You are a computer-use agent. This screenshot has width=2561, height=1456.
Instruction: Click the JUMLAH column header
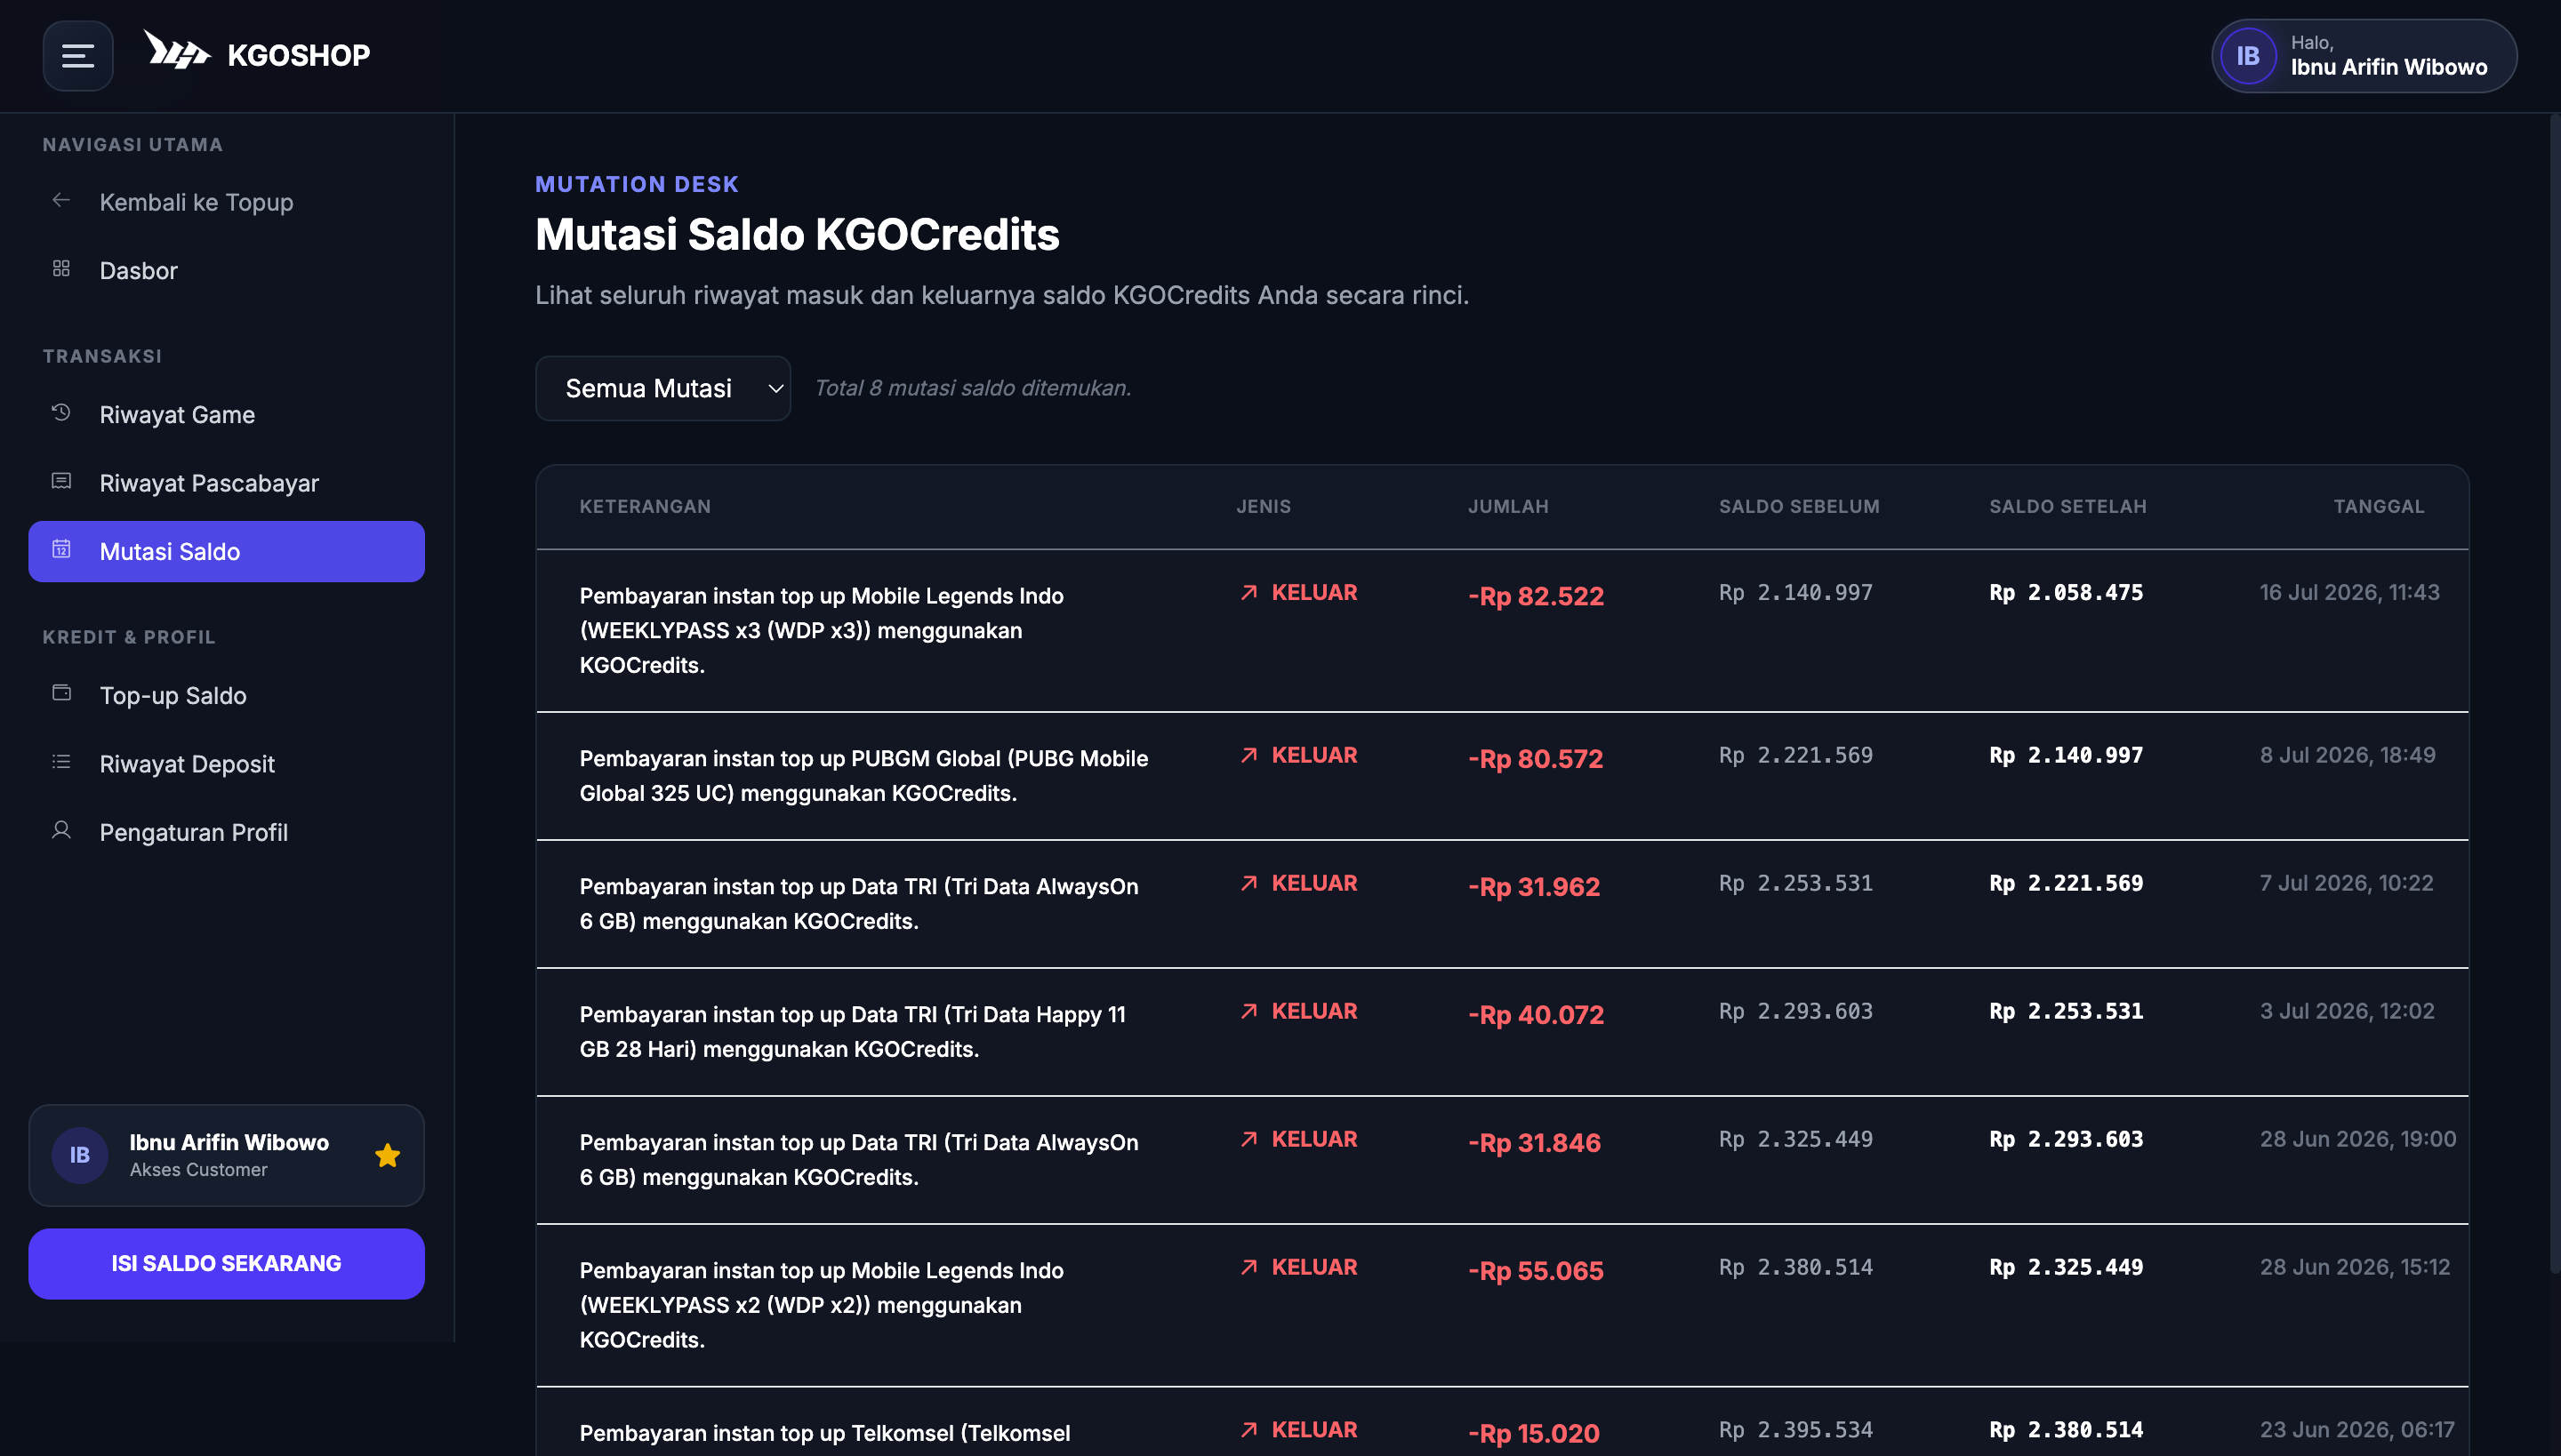pos(1507,507)
